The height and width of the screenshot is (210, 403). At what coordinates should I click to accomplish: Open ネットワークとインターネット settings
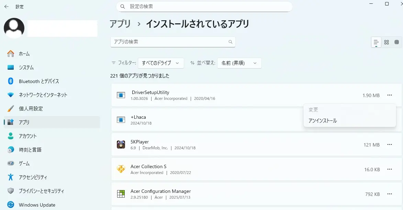52,95
